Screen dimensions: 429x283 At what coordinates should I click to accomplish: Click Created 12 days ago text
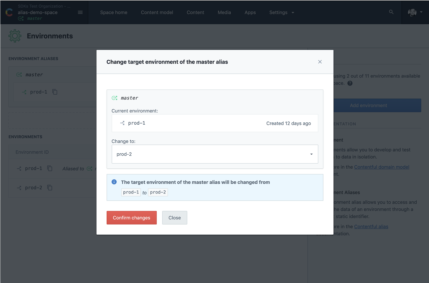pyautogui.click(x=289, y=123)
